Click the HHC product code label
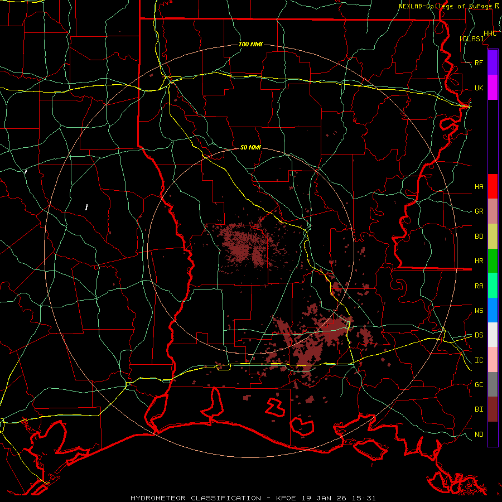Screen dimensions: 502x502 tap(490, 33)
